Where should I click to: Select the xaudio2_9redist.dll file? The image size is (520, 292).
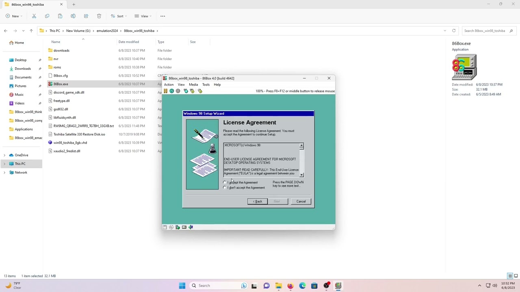[x=67, y=151]
